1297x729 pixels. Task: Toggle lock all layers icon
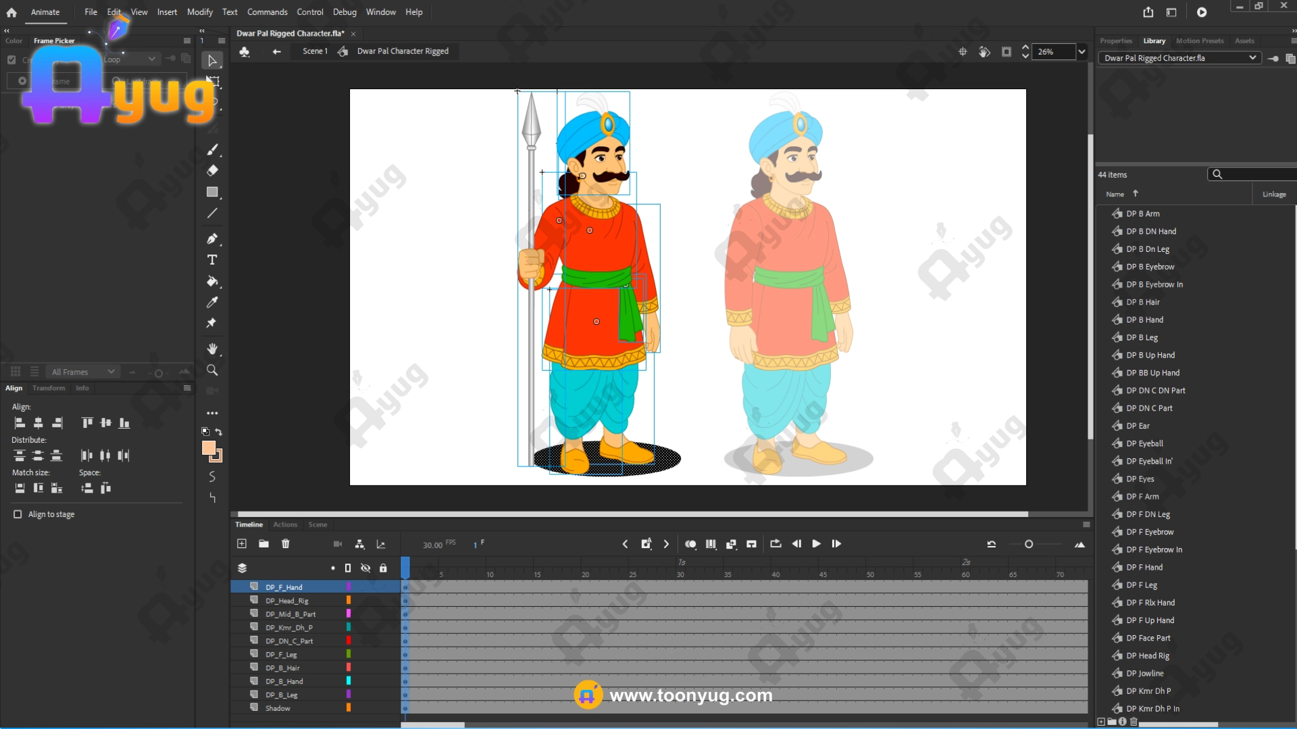pyautogui.click(x=383, y=568)
